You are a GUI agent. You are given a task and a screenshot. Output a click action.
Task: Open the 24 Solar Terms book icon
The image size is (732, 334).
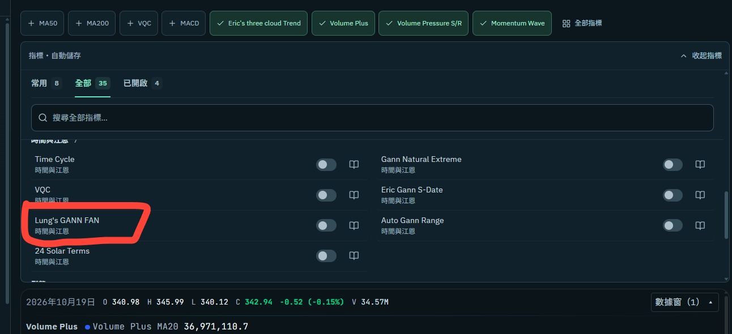point(354,256)
